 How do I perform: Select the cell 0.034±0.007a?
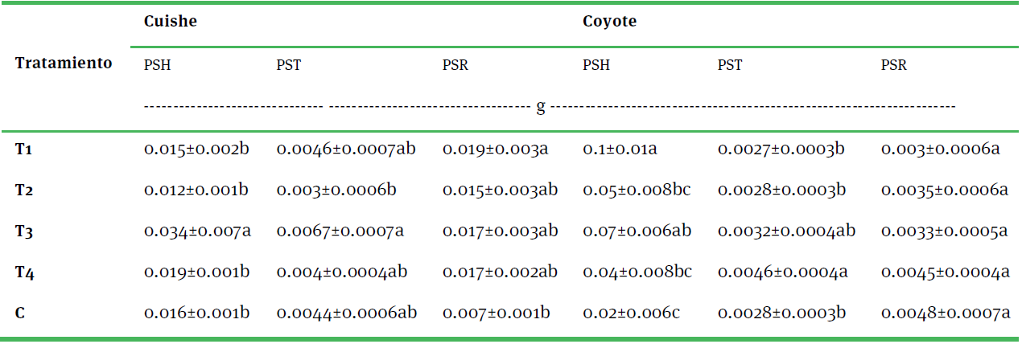197,232
